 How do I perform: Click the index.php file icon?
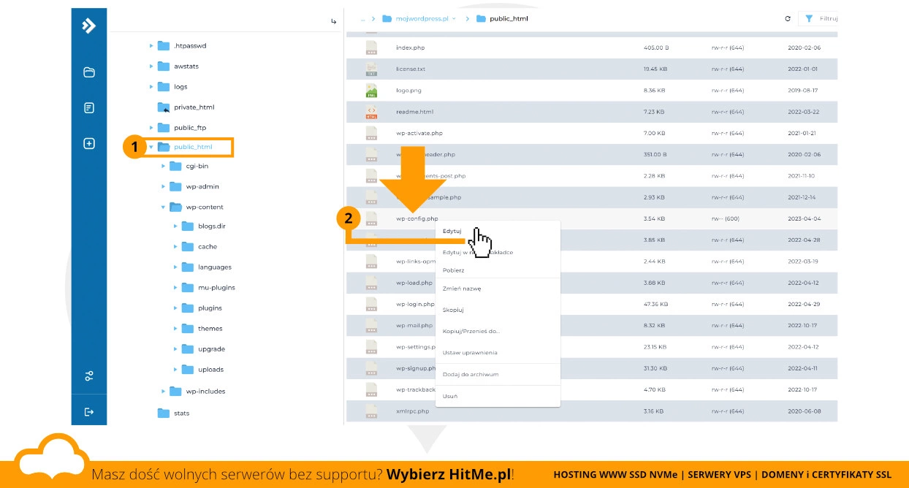click(x=371, y=47)
